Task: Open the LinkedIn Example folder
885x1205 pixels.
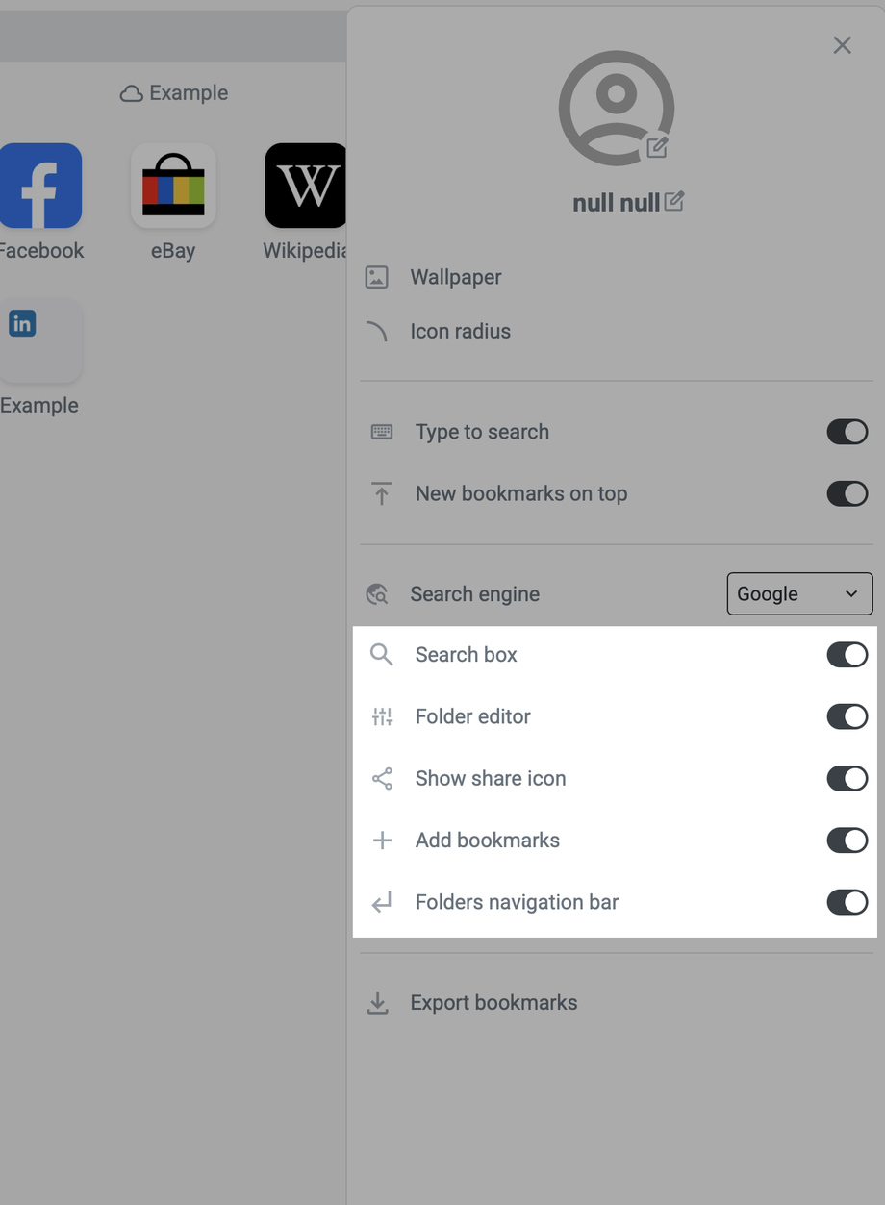Action: pyautogui.click(x=39, y=340)
